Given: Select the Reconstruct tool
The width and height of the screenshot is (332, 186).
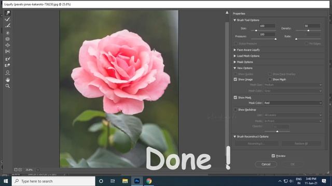Looking at the screenshot, I should pyautogui.click(x=8, y=20).
